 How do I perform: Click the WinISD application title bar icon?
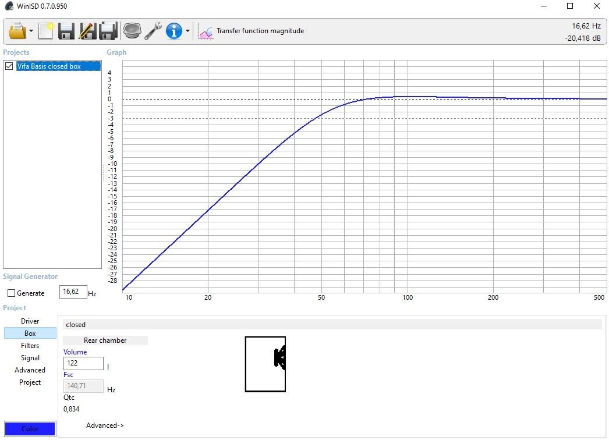click(9, 6)
